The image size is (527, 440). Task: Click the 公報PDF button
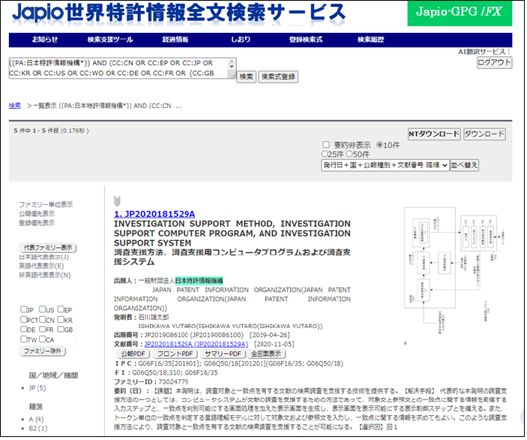pos(133,355)
